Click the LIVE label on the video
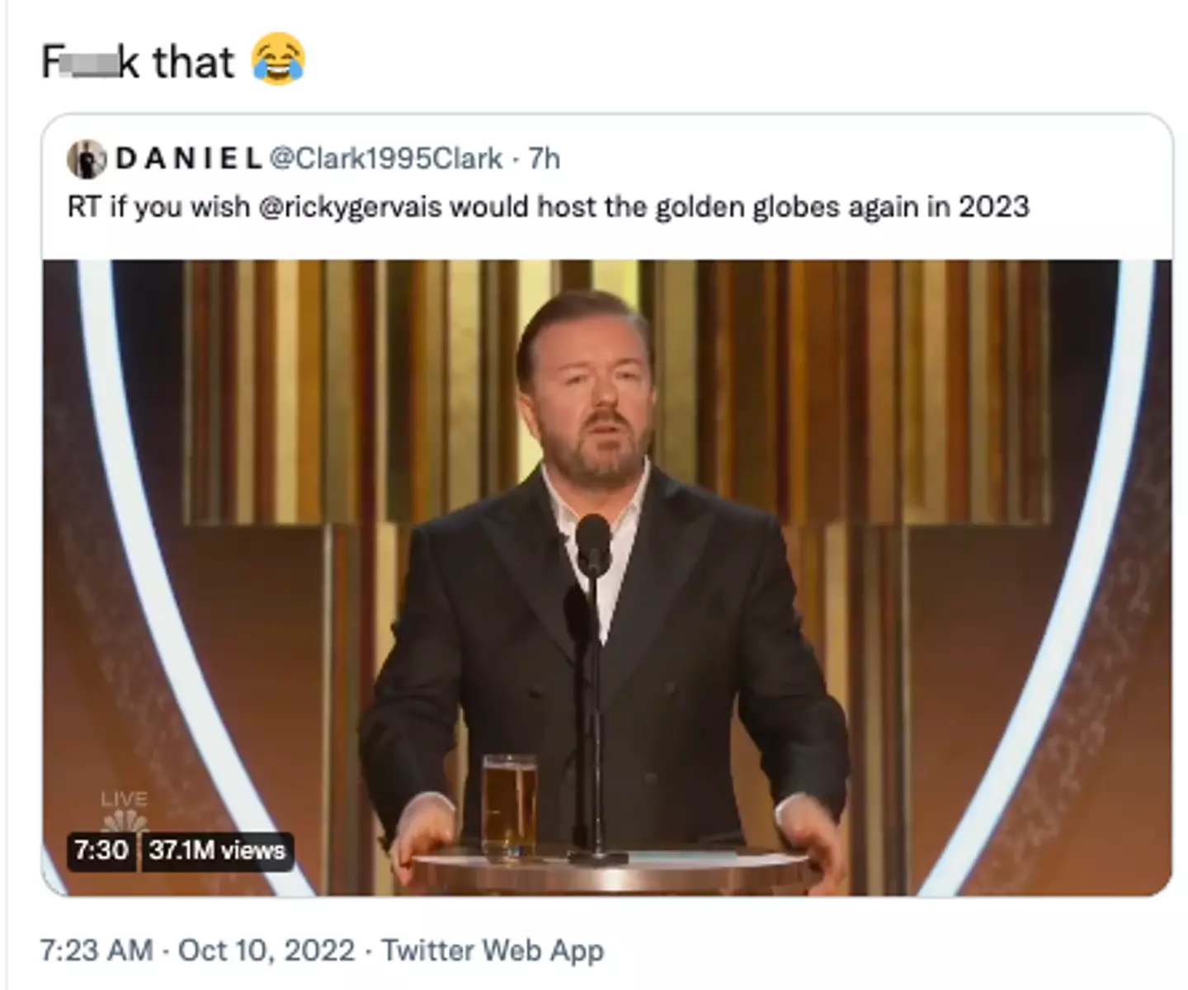The width and height of the screenshot is (1188, 990). tap(124, 799)
